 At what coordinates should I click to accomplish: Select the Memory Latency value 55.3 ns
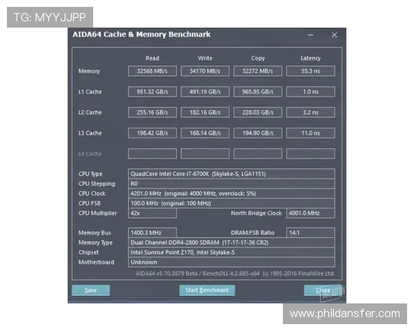click(x=310, y=71)
